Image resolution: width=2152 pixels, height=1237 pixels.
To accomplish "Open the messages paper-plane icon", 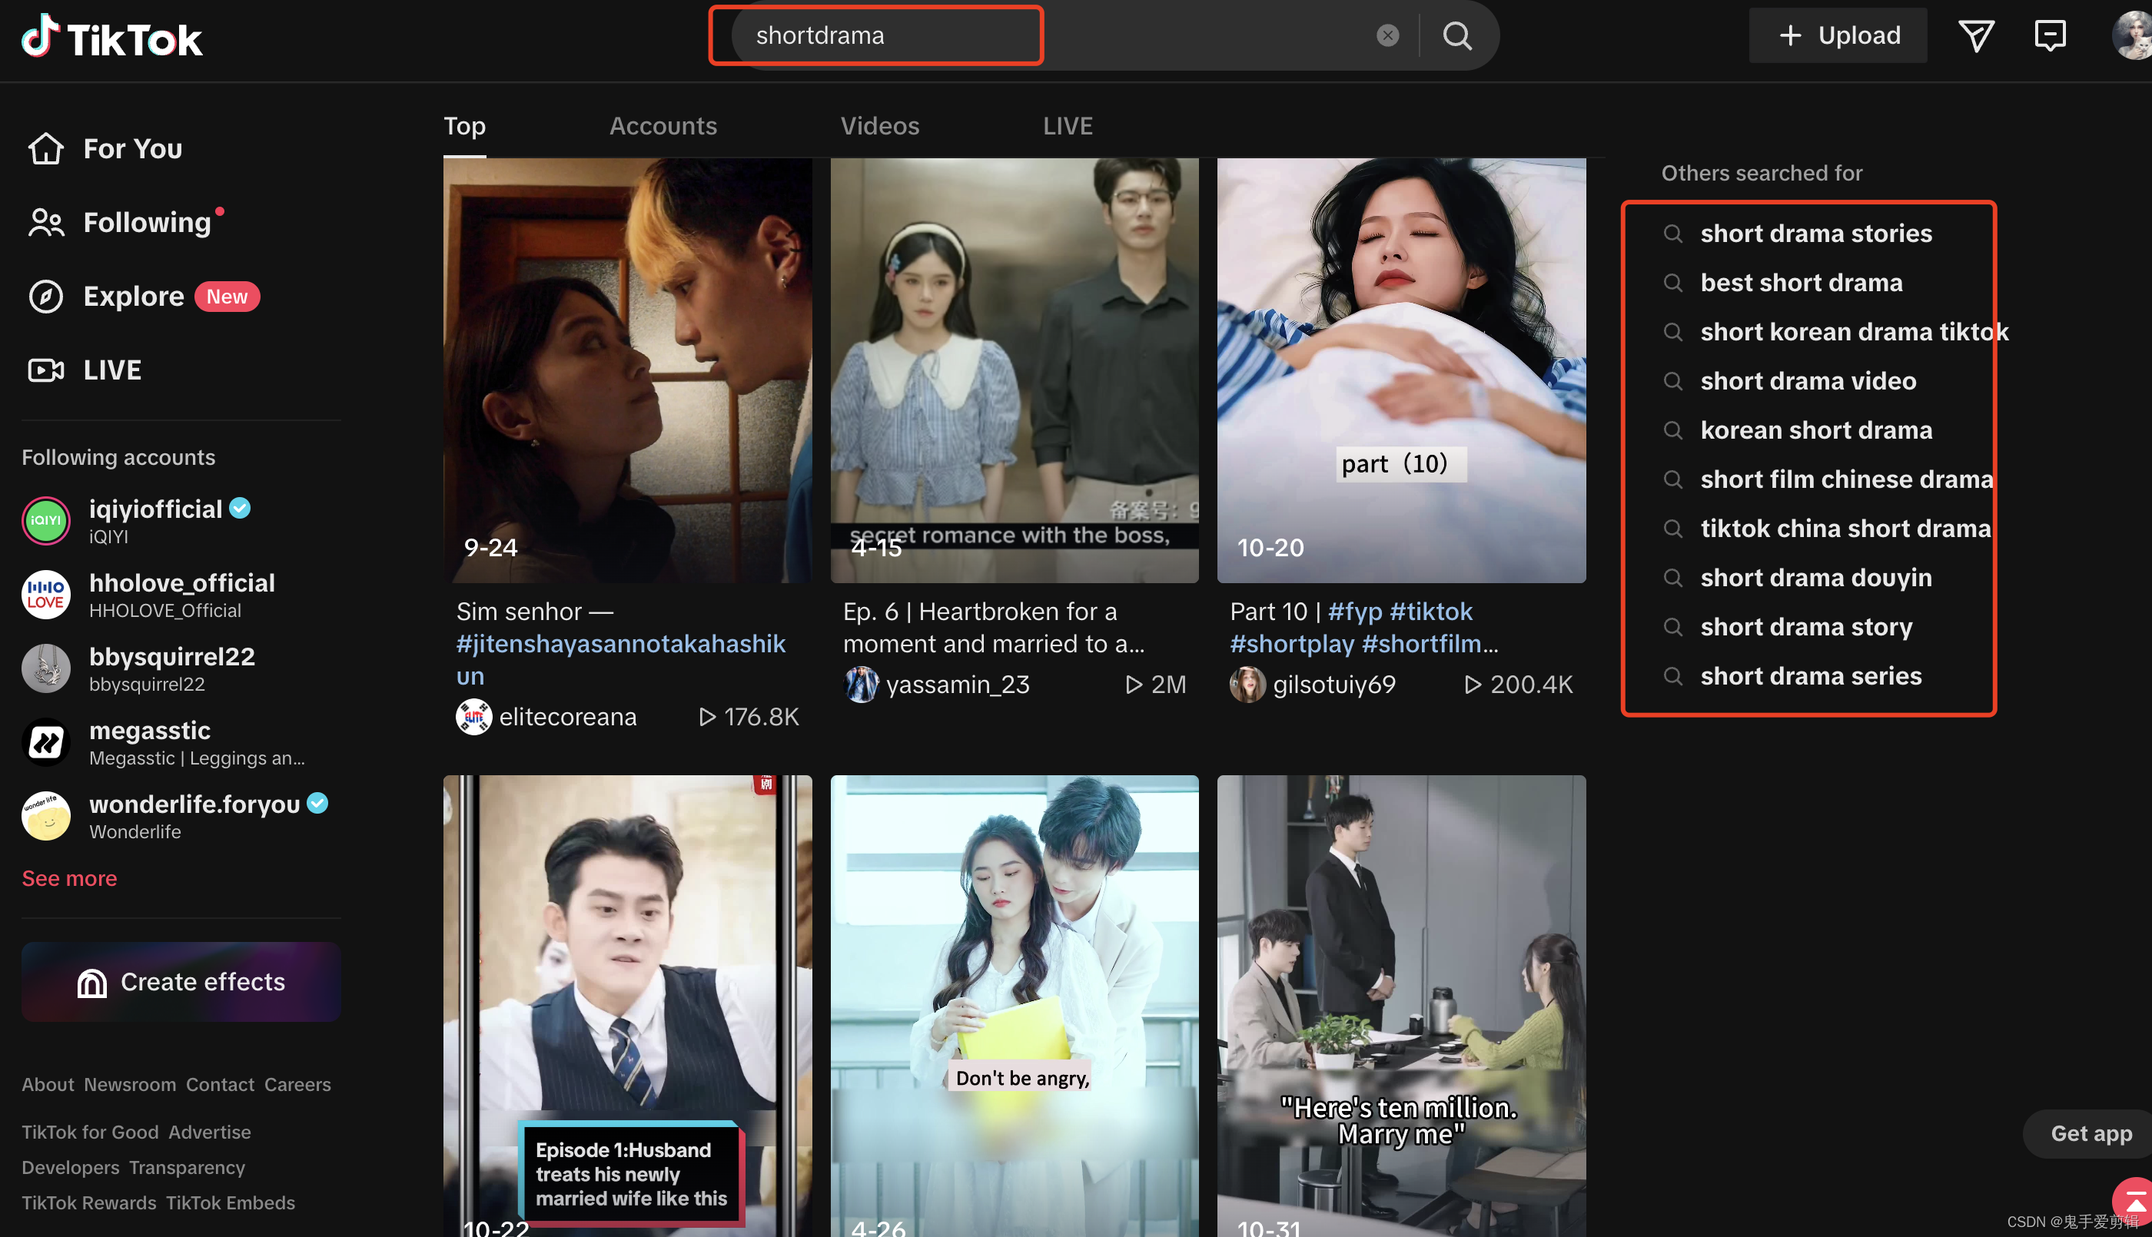I will (x=1975, y=35).
